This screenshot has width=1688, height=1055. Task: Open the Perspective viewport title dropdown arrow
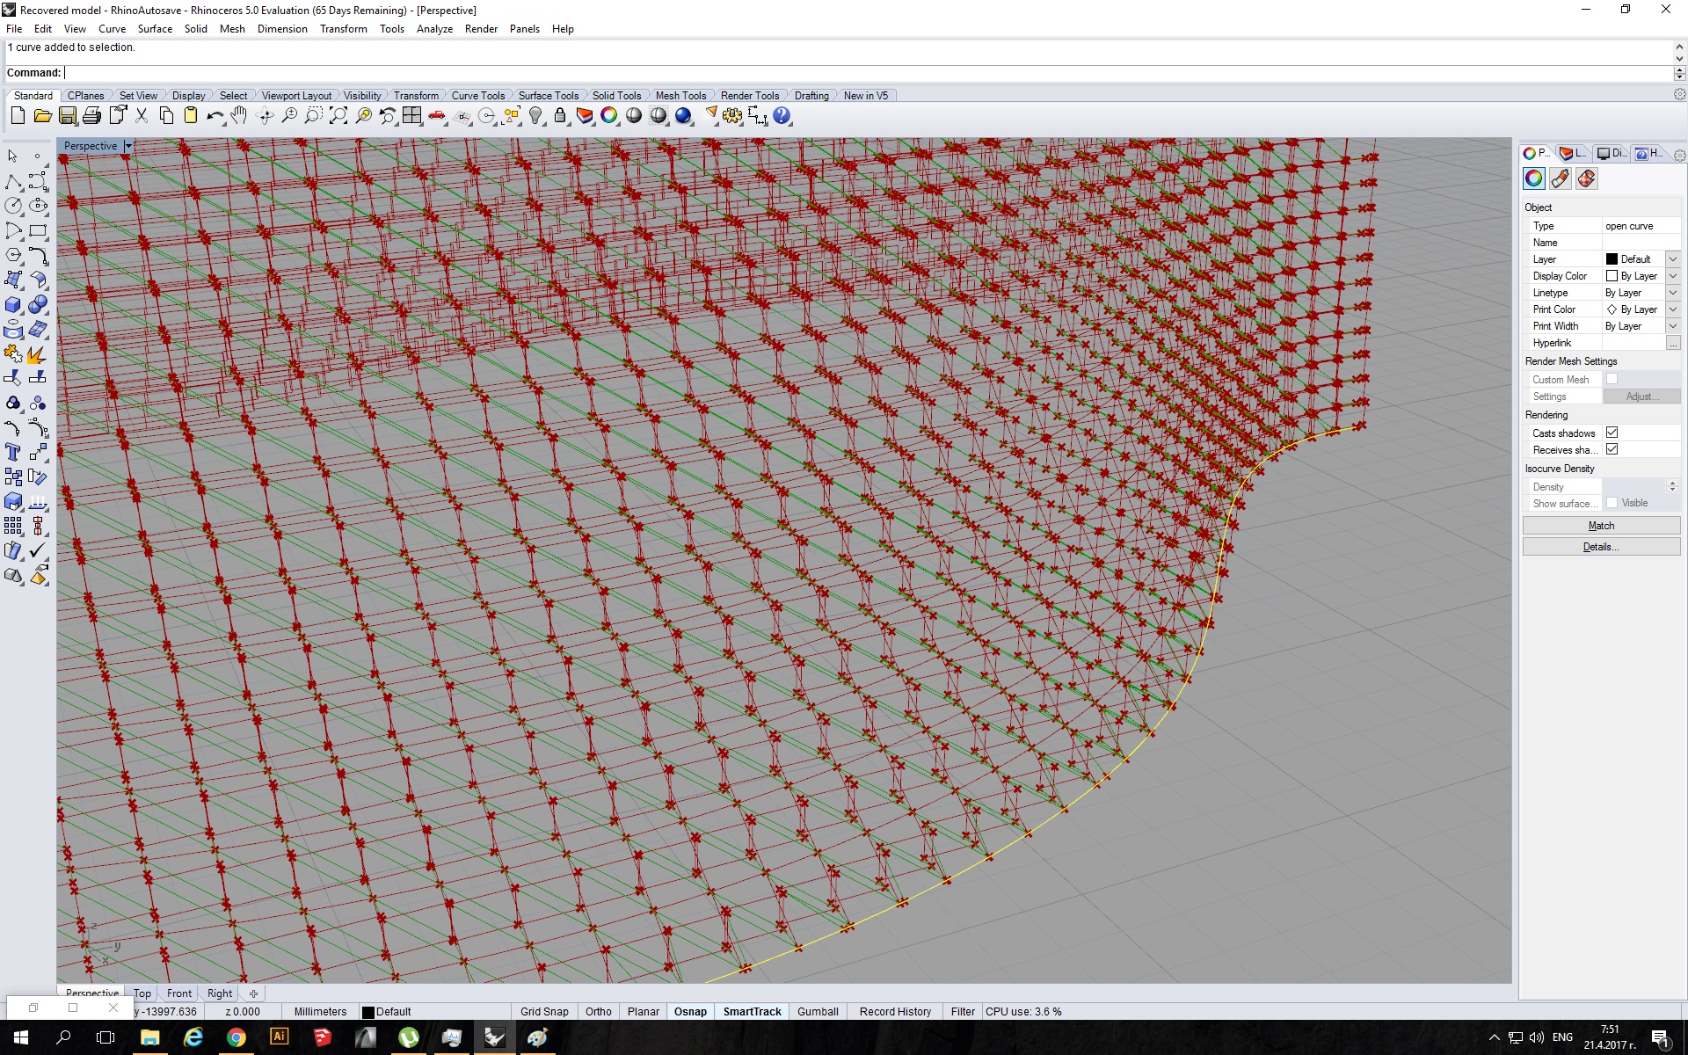(128, 146)
